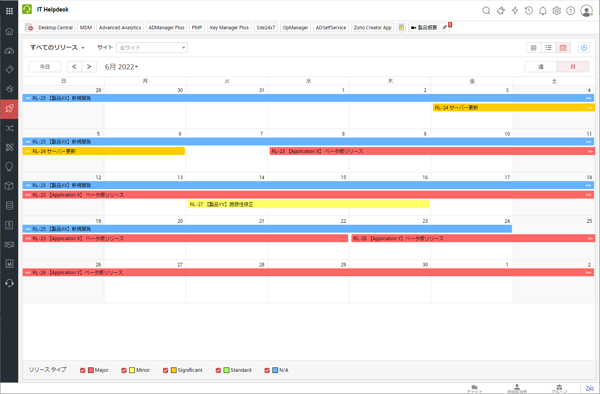Open the Advanced Analytics shortcut
Image resolution: width=600 pixels, height=394 pixels.
(120, 27)
